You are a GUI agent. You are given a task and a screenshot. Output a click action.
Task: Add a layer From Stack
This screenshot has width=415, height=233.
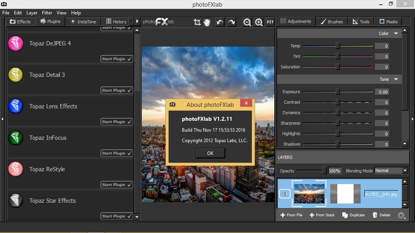(322, 215)
